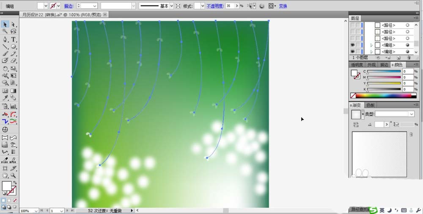The height and width of the screenshot is (214, 423).
Task: Select the Magic Wand tool
Action: pyautogui.click(x=5, y=32)
